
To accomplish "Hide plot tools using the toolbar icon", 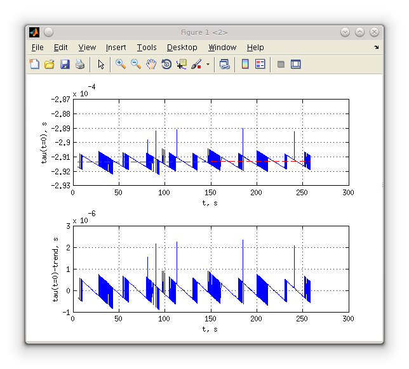I will 281,64.
